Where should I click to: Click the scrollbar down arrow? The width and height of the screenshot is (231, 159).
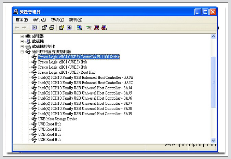[213, 141]
